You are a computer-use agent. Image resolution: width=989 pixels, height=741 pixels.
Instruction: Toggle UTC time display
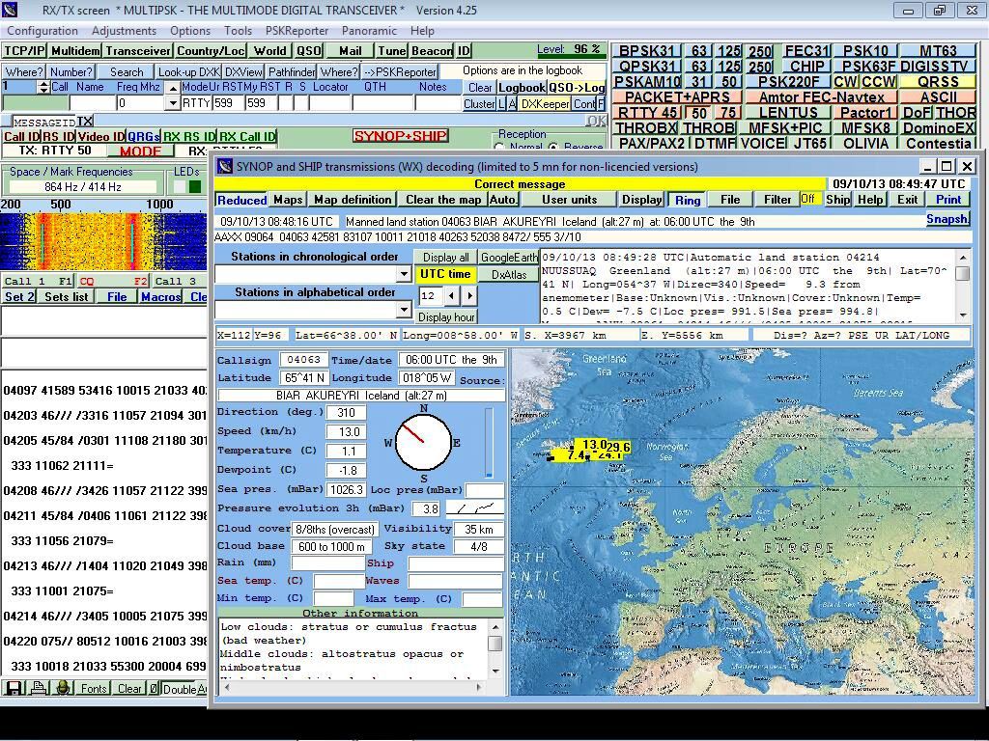444,274
